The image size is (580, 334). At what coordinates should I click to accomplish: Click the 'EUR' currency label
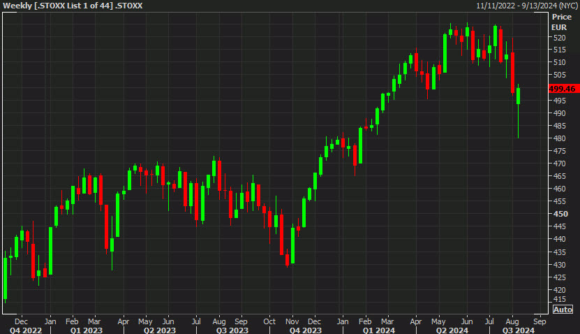[559, 27]
